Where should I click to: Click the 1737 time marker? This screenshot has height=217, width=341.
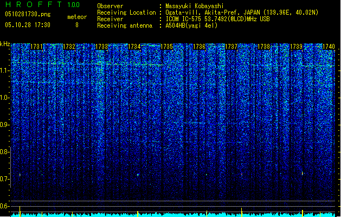[x=231, y=47]
